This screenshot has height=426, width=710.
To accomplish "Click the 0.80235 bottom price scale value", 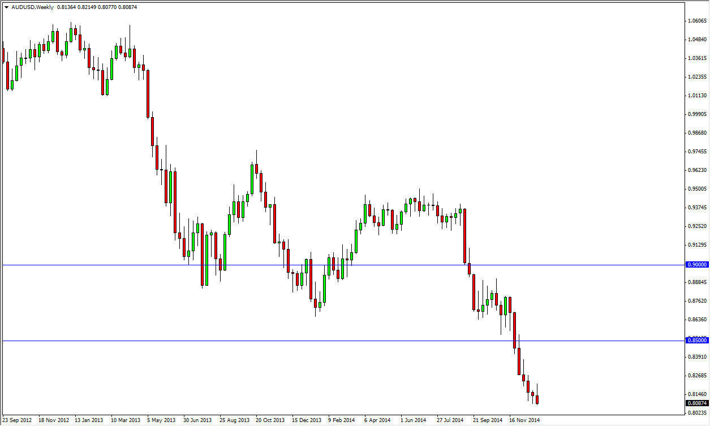I will [x=697, y=412].
